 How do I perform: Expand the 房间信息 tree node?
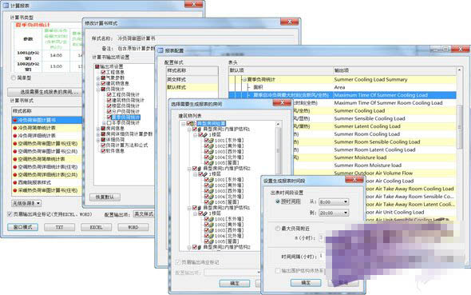tap(97, 129)
